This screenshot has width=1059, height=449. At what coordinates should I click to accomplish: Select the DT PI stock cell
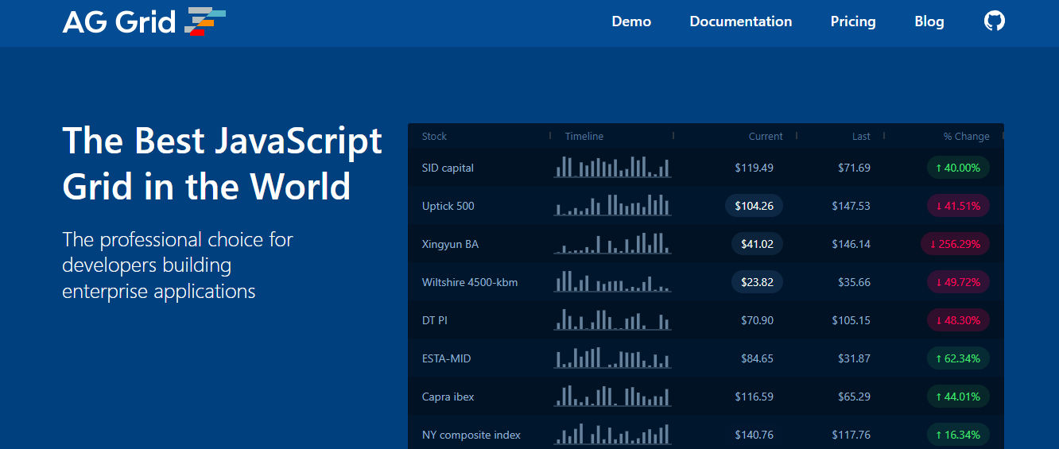pyautogui.click(x=435, y=320)
